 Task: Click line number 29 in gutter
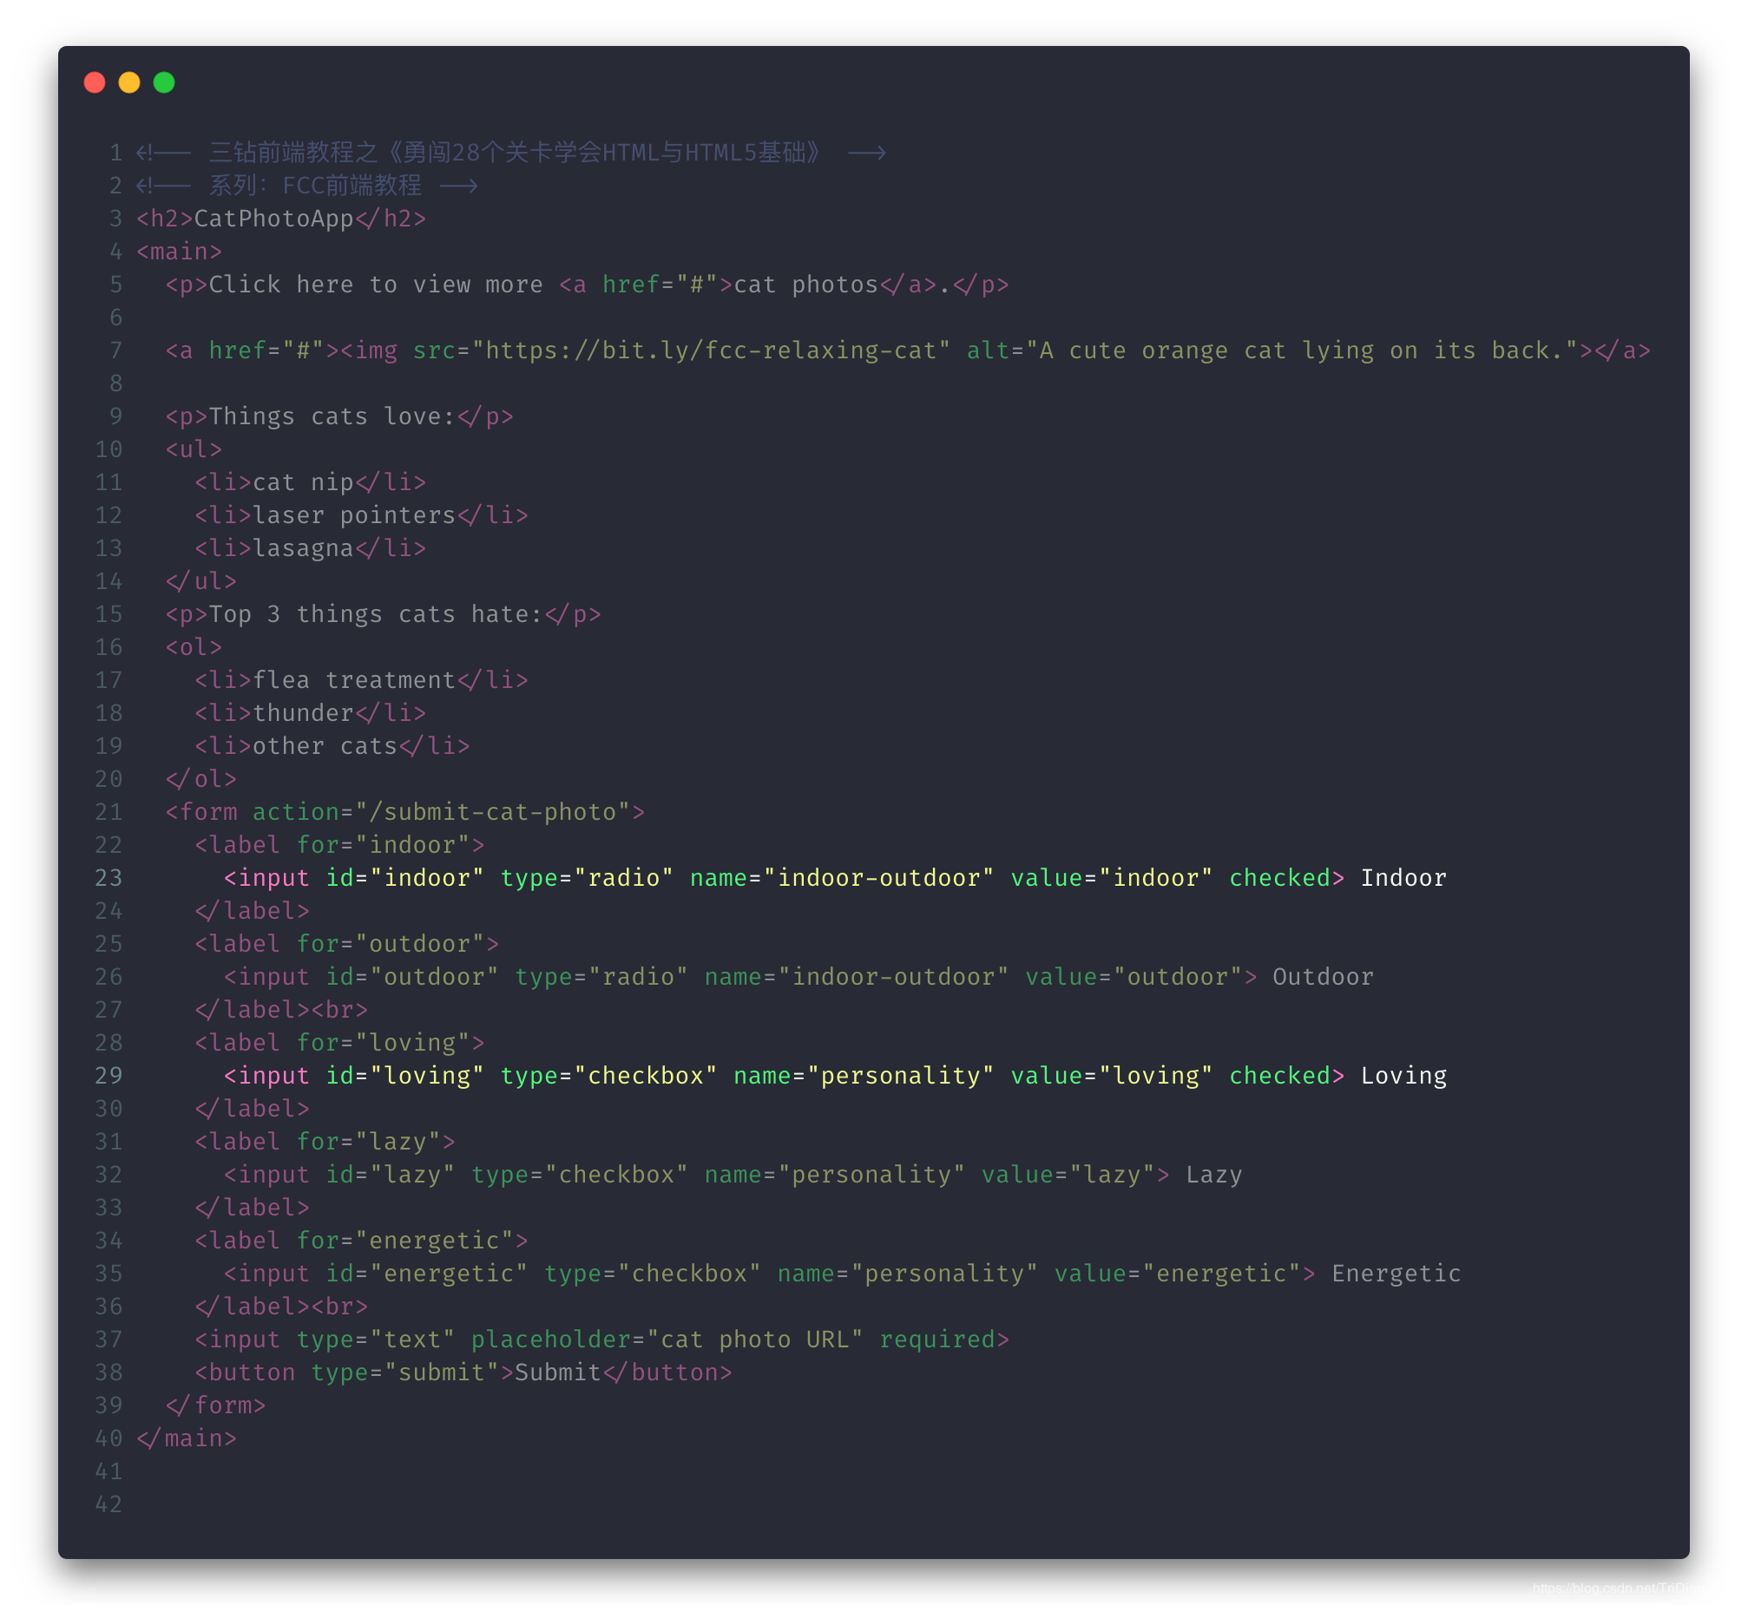click(108, 1076)
